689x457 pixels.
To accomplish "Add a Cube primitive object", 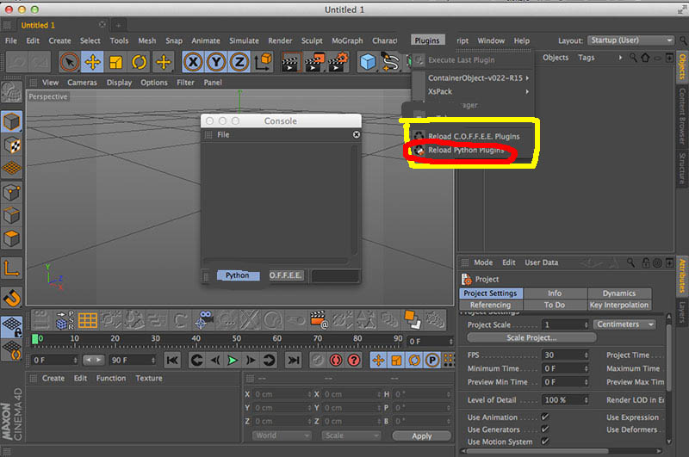I will (368, 62).
